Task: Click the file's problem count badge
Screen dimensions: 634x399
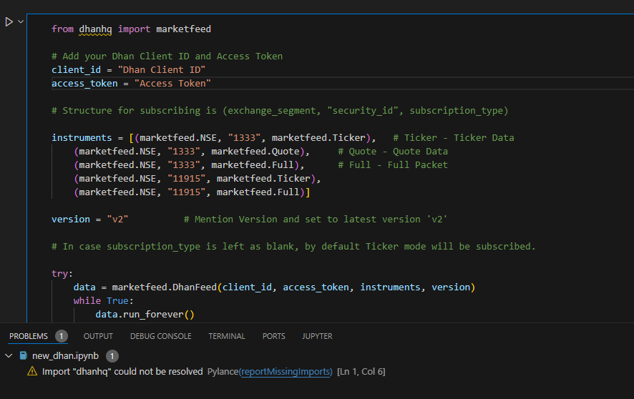Action: point(112,356)
